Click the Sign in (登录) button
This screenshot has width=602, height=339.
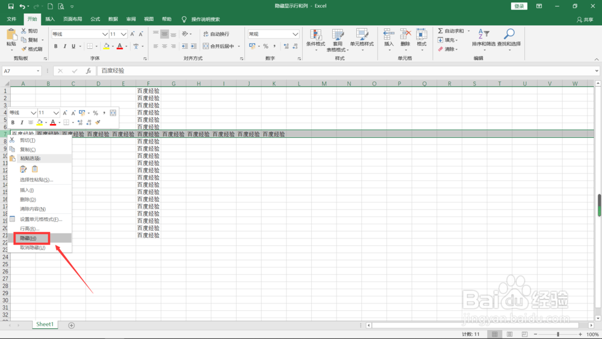point(519,6)
